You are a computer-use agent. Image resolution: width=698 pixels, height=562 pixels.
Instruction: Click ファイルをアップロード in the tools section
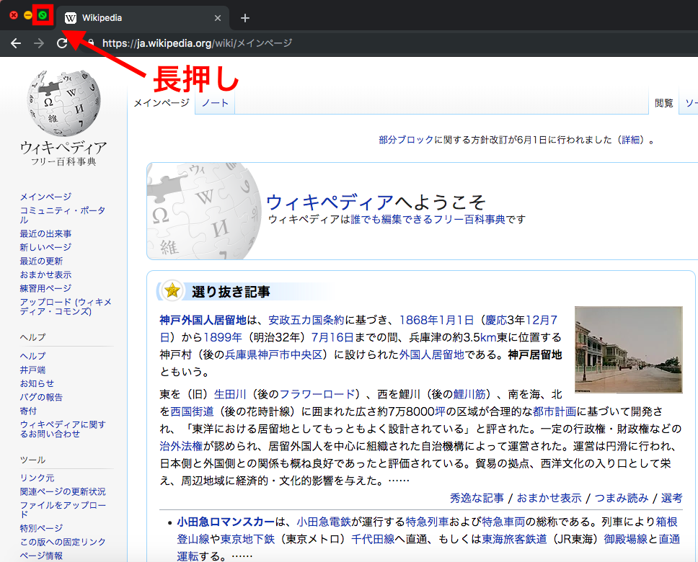pos(63,510)
